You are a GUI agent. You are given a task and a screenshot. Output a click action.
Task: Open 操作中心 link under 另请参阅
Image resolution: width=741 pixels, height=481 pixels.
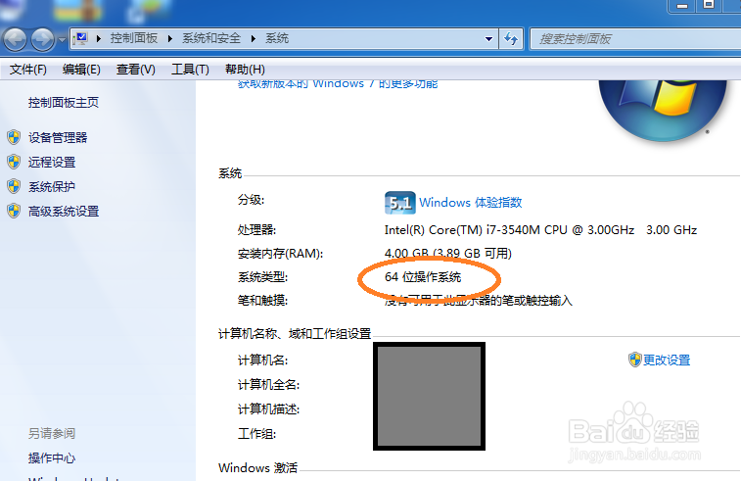52,457
